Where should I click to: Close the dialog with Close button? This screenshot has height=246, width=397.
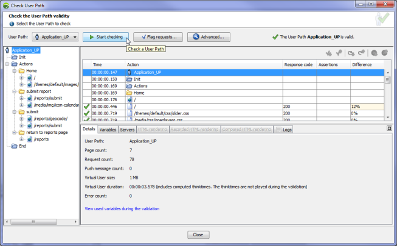coord(198,234)
